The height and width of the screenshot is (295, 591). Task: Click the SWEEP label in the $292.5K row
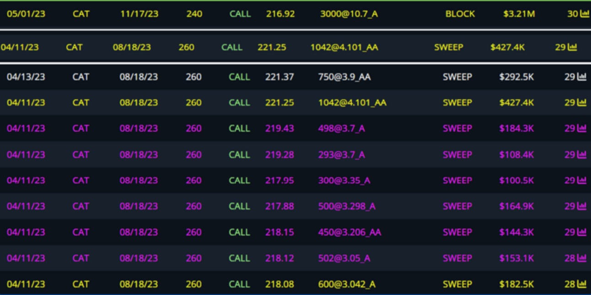click(x=457, y=77)
